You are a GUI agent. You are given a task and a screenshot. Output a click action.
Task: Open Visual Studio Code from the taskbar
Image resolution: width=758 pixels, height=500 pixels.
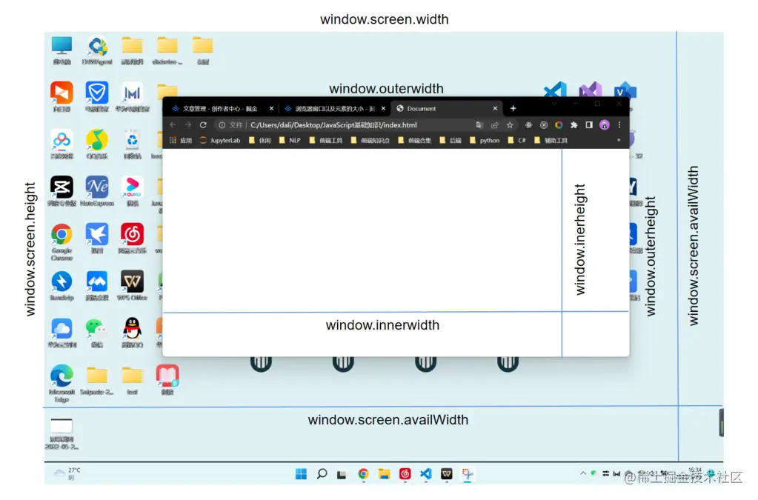pyautogui.click(x=425, y=474)
